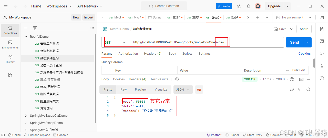The image size is (328, 138).
Task: Open response history clock icon
Action: pyautogui.click(x=177, y=79)
